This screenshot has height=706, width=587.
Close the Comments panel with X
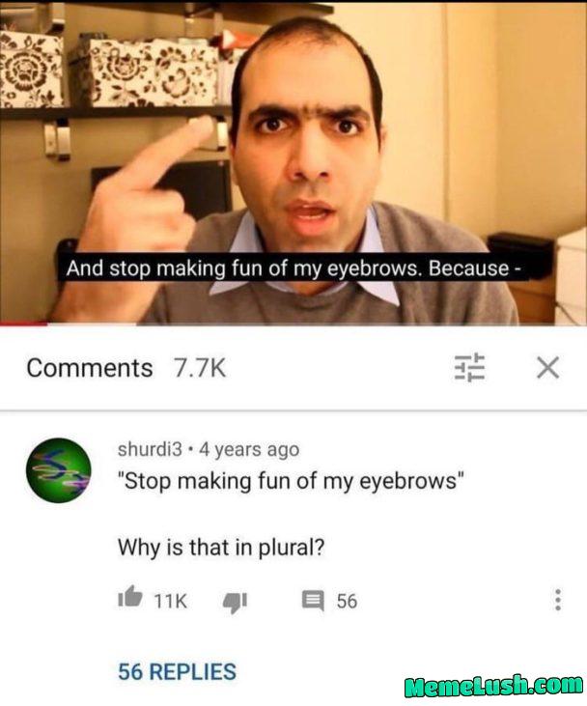coord(547,367)
